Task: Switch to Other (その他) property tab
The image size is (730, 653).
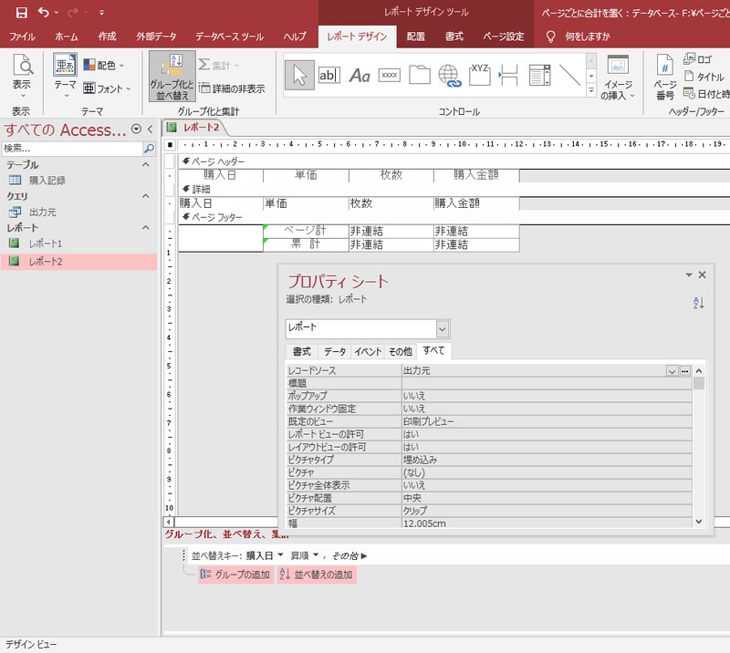Action: tap(400, 352)
